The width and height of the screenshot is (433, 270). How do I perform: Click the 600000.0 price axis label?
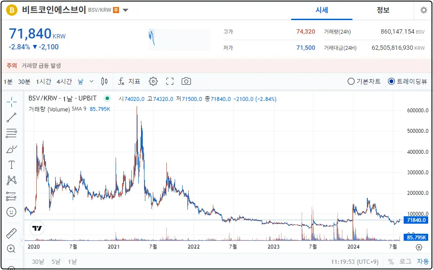click(x=418, y=111)
